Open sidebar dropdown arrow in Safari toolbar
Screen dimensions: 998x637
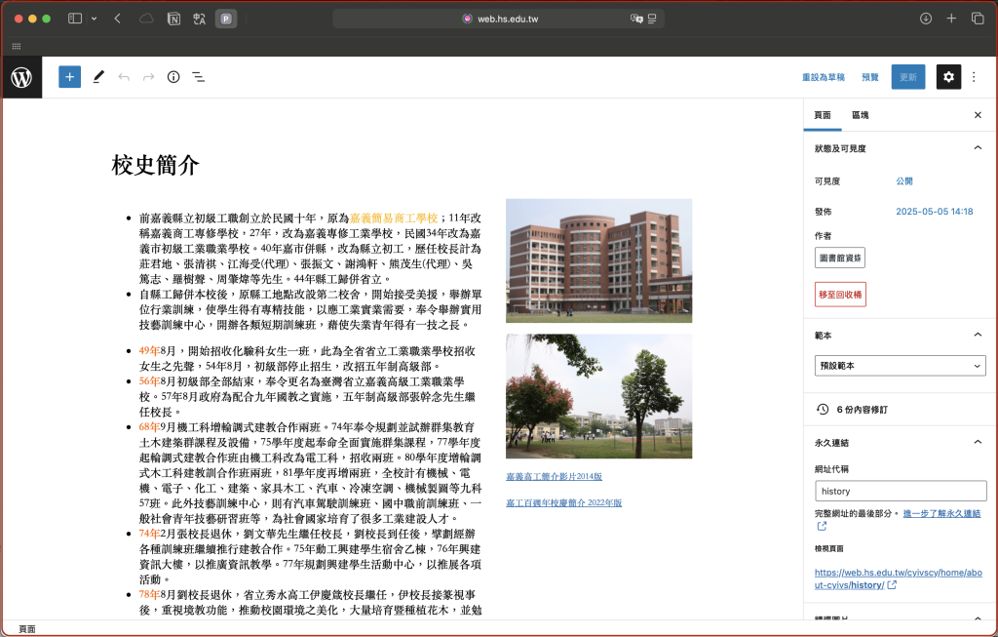[95, 19]
